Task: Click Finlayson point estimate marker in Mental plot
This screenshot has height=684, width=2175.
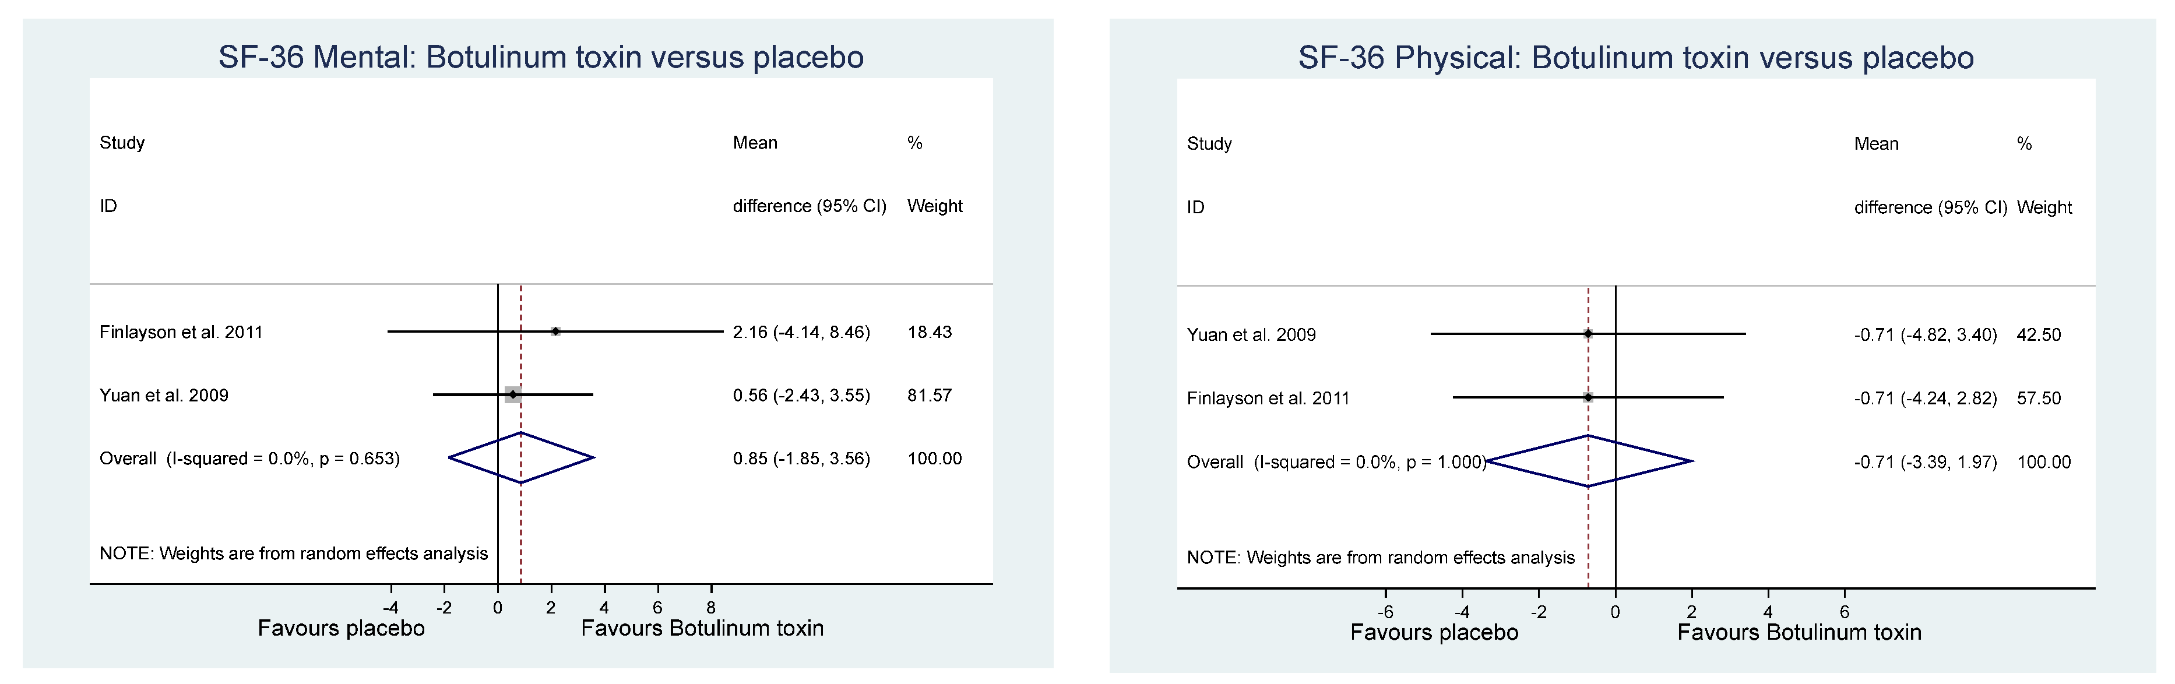Action: [555, 331]
